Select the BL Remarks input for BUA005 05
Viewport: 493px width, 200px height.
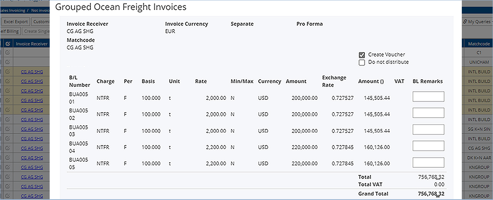coord(428,162)
